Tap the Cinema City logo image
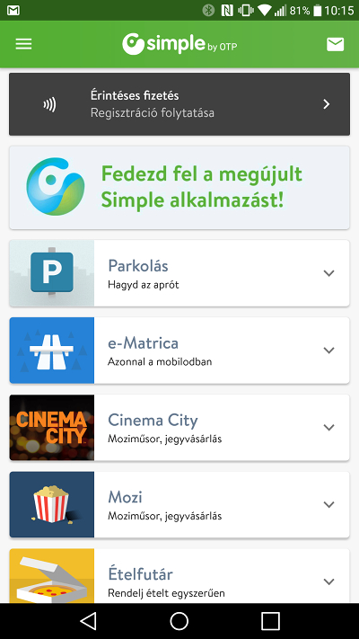 click(x=52, y=428)
